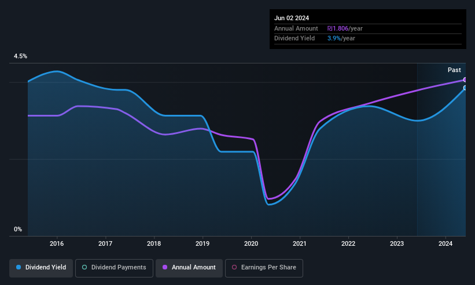This screenshot has width=475, height=285.
Task: Select the 2017 x-axis label
Action: [105, 243]
